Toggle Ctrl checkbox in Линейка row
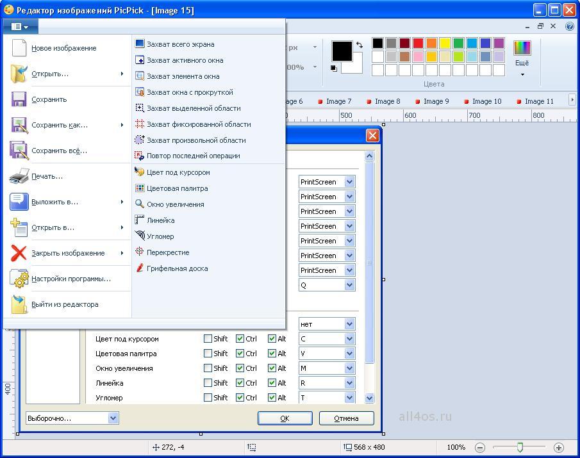Screen dimensions: 580x458 coord(240,383)
